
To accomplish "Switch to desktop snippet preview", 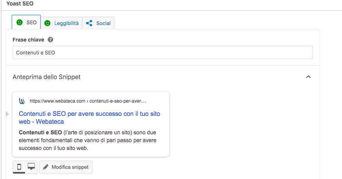I will pos(31,166).
